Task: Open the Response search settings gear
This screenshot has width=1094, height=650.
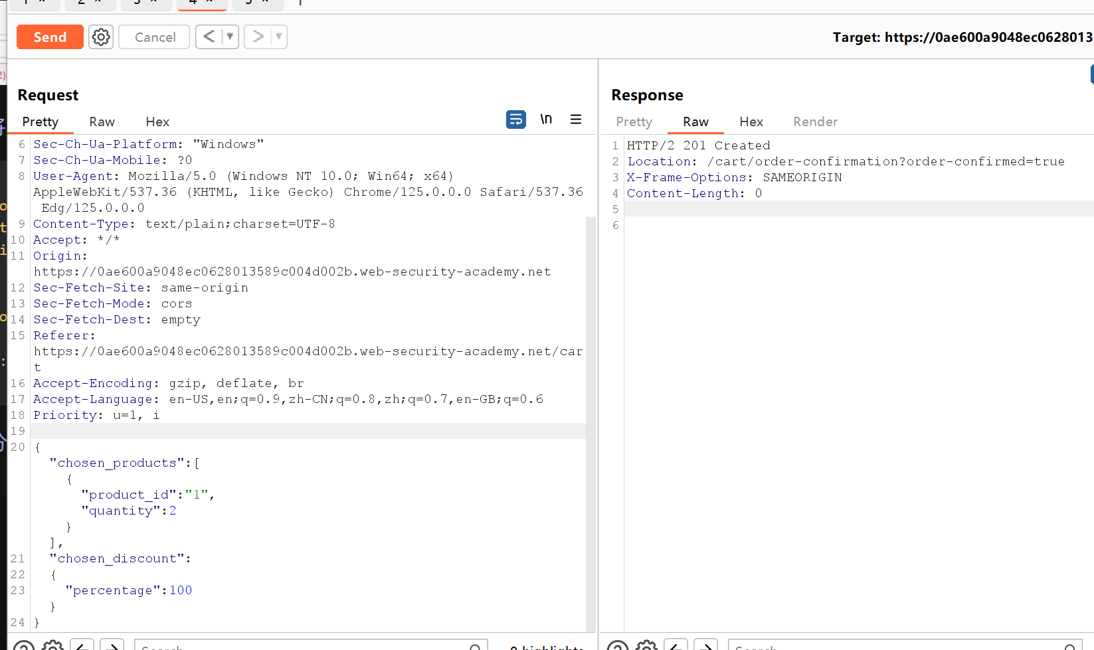Action: pos(646,645)
